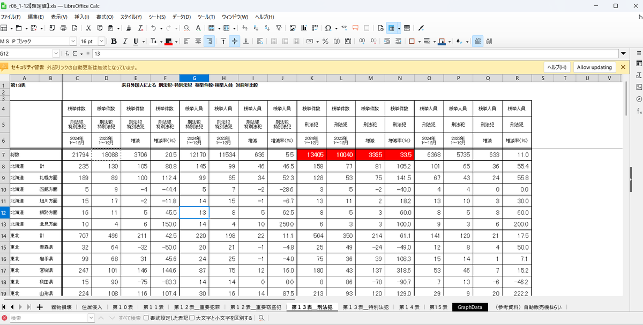Click the Insert special character omega icon
This screenshot has width=643, height=325.
pos(328,28)
